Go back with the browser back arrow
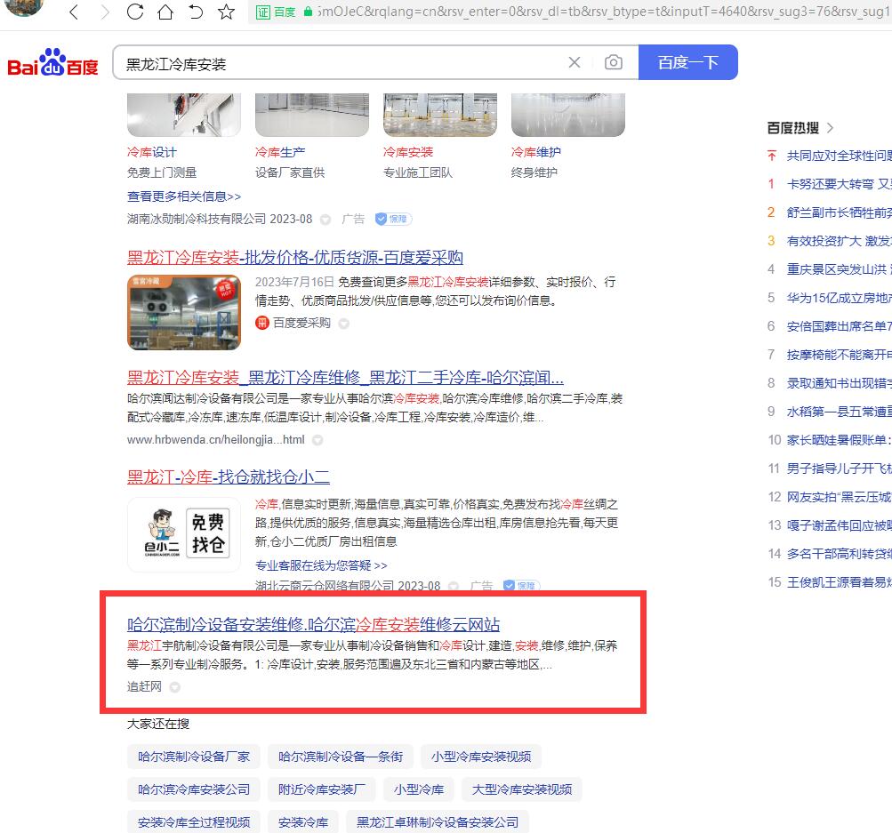Image resolution: width=892 pixels, height=833 pixels. click(74, 12)
